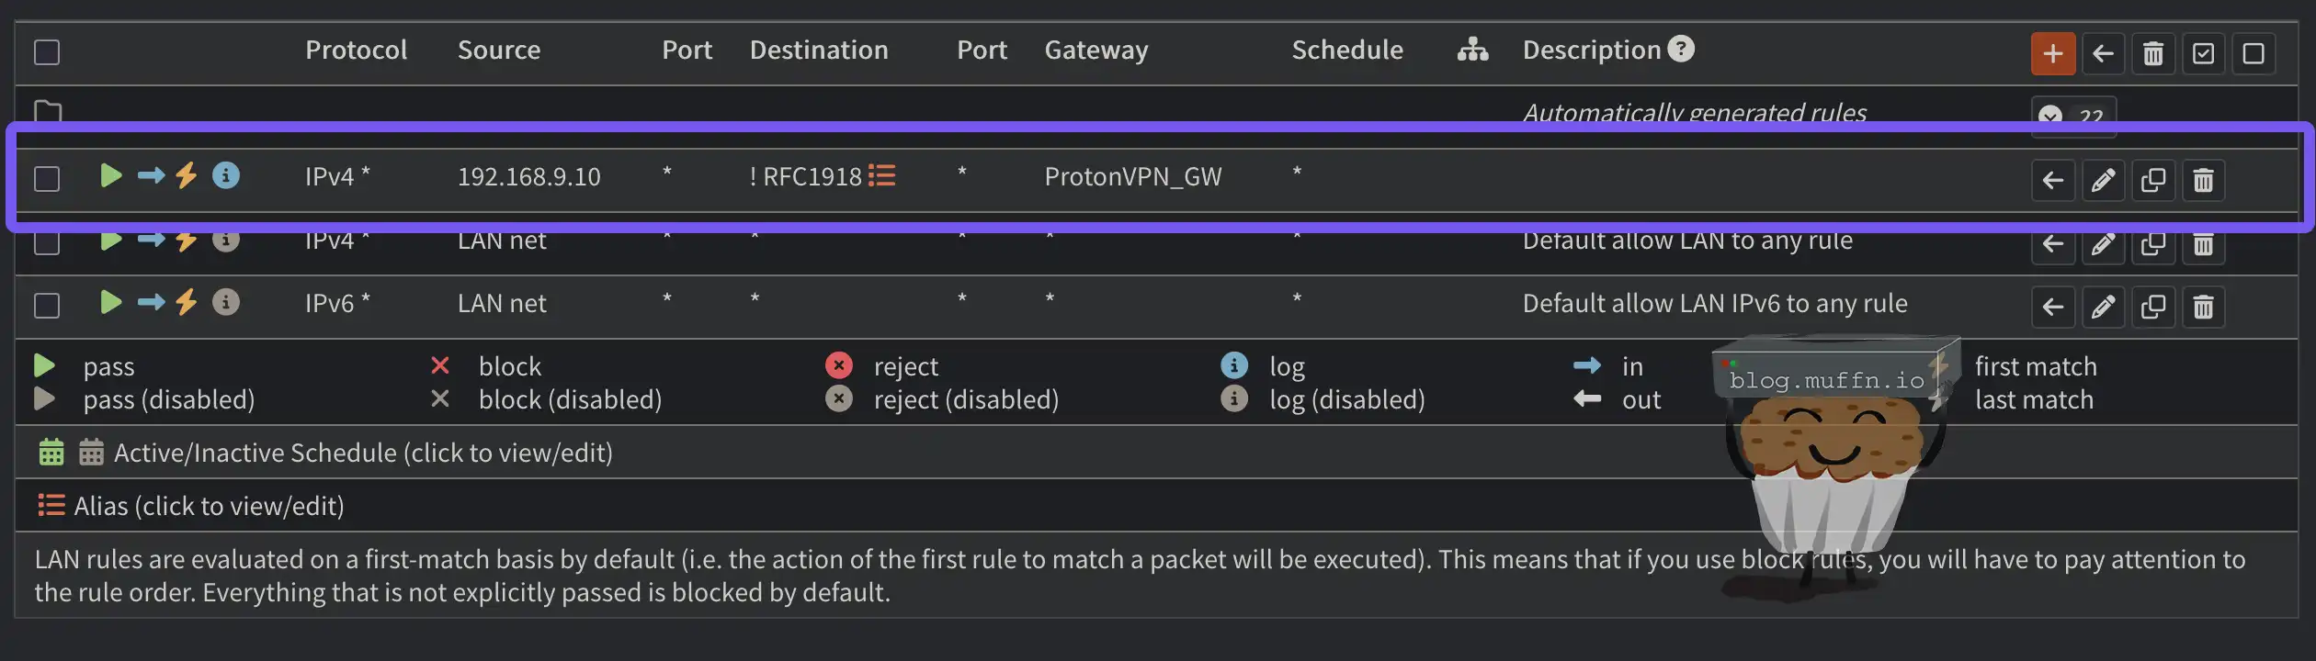The image size is (2316, 661).
Task: Open the RFC1918 alias list icon
Action: tap(882, 175)
